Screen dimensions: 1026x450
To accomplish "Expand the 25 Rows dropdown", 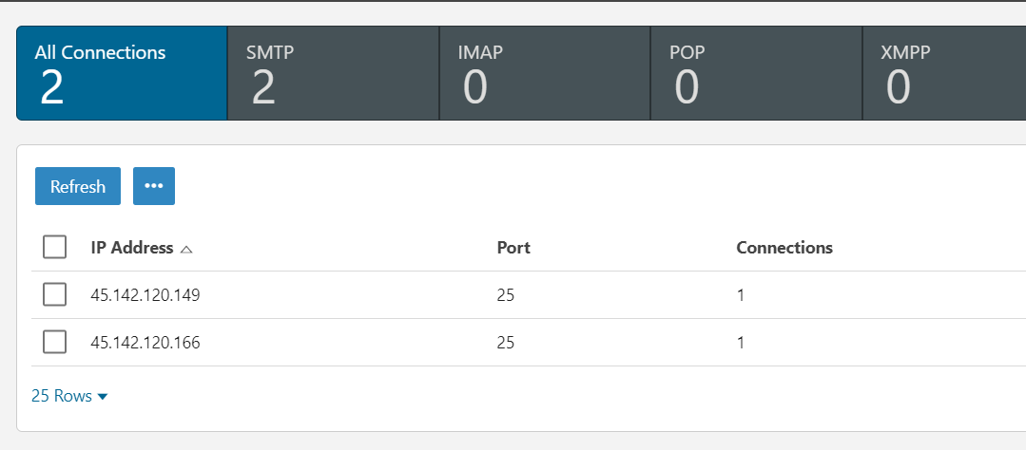I will [69, 396].
